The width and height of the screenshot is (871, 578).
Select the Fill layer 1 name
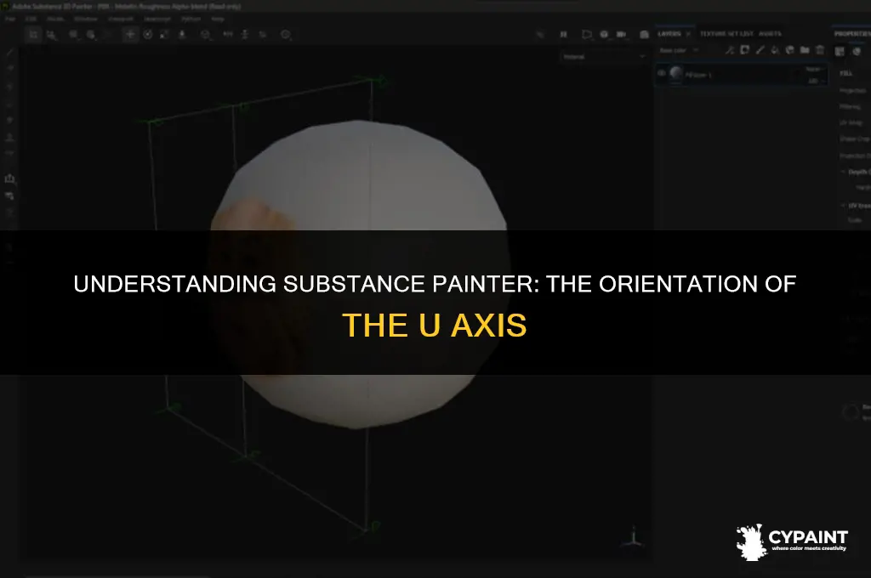[x=699, y=75]
